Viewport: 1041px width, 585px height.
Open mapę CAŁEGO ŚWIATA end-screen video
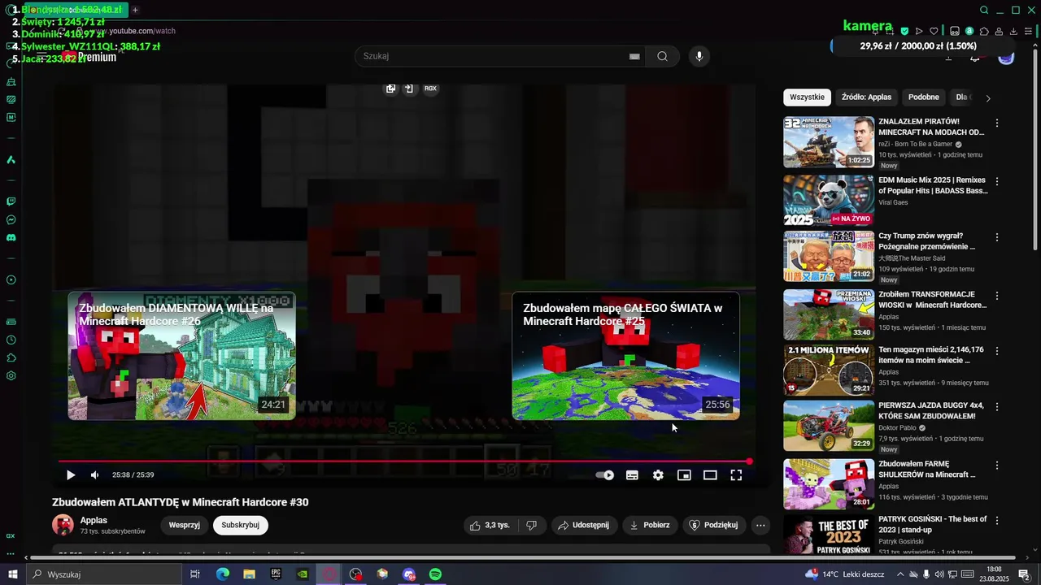tap(625, 356)
